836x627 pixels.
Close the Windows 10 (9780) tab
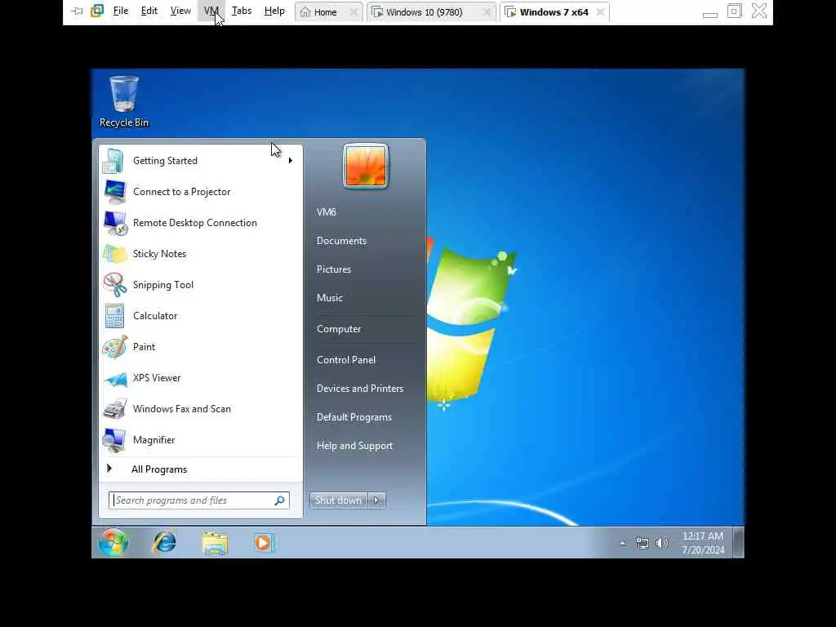coord(487,11)
